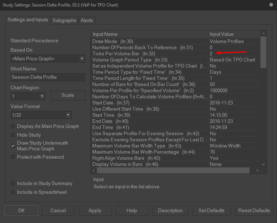The height and width of the screenshot is (223, 277).
Task: Select Time Period Type for 'Fixed Time' row
Action: (176, 72)
